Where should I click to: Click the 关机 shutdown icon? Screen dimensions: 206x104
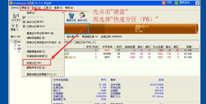pyautogui.click(x=164, y=3)
